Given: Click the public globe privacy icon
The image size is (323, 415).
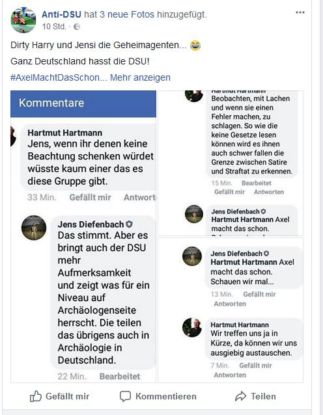Looking at the screenshot, I should (x=77, y=27).
